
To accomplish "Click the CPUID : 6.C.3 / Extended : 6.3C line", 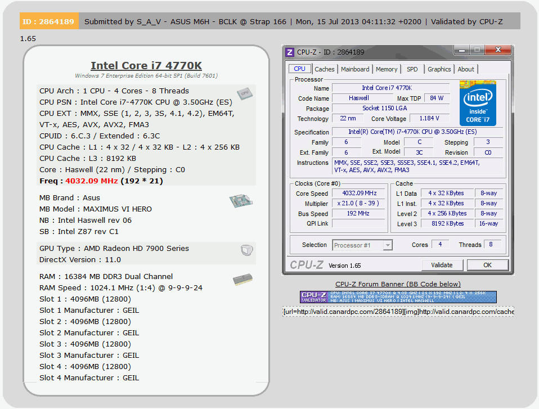I will [100, 136].
